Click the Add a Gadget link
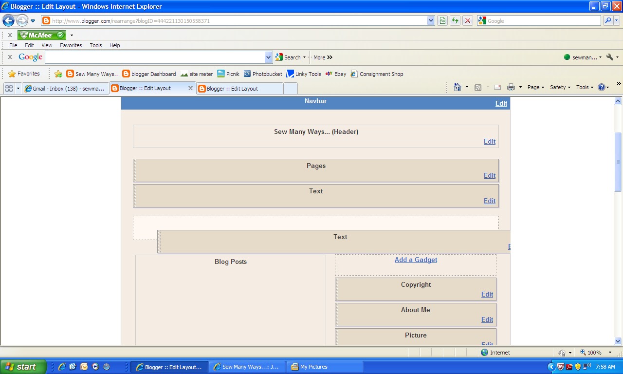This screenshot has width=623, height=374. [416, 260]
